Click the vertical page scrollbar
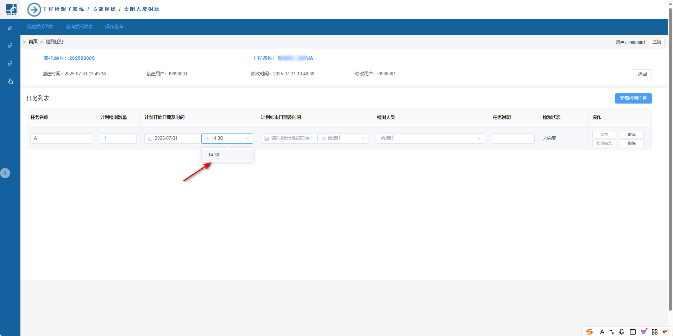673x336 pixels. 670,158
